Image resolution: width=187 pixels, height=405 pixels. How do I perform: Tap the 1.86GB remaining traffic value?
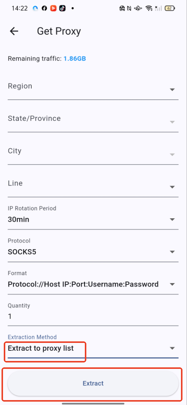tap(75, 59)
